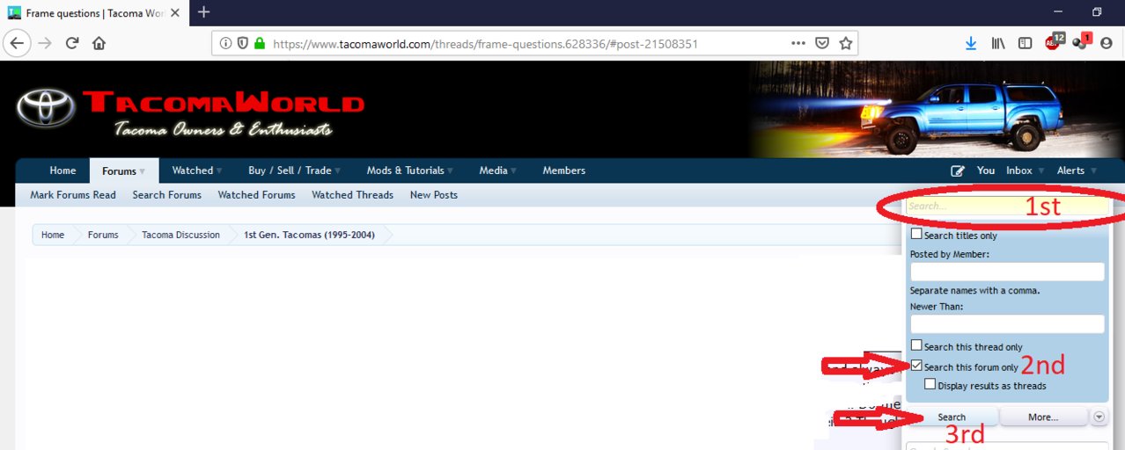Open the Members nav tab
The image size is (1125, 450).
tap(563, 171)
